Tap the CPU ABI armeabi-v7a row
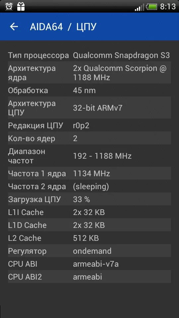Screen dimensions: 179x318 pyautogui.click(x=89, y=264)
